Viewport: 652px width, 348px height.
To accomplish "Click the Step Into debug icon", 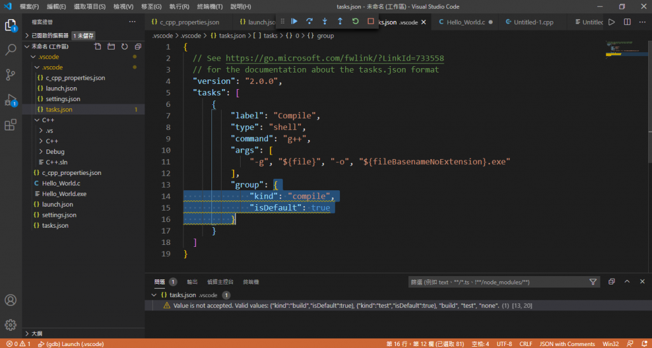I will coord(325,22).
